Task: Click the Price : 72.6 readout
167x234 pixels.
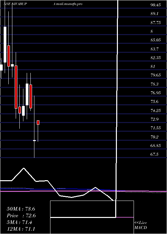Action: 21,216
